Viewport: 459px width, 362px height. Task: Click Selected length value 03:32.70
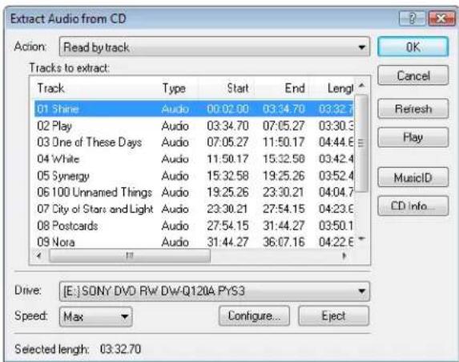tap(120, 349)
